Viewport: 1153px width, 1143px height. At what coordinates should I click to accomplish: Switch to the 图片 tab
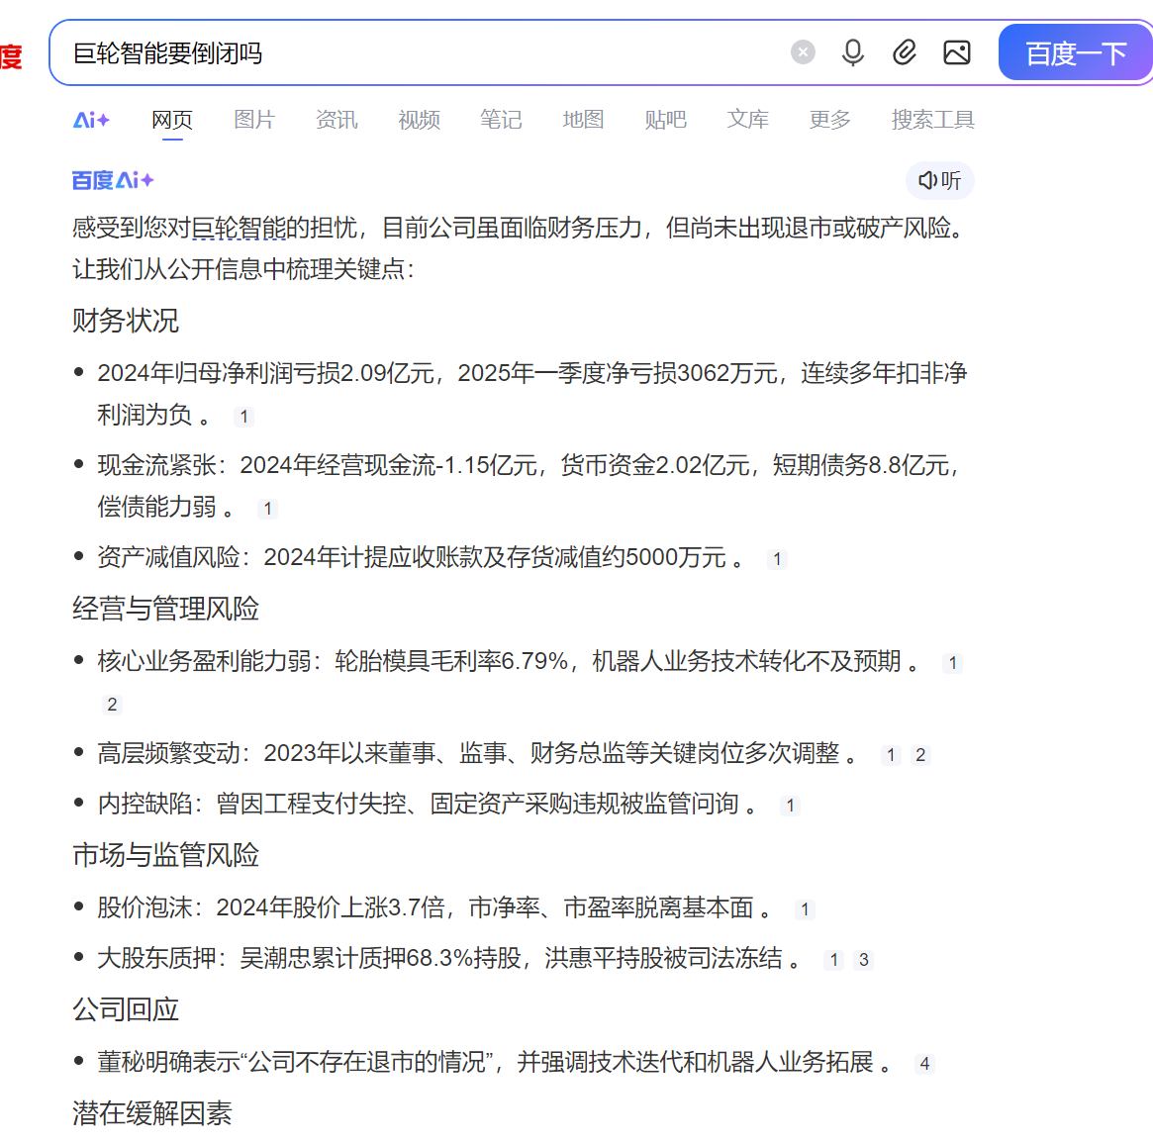254,119
